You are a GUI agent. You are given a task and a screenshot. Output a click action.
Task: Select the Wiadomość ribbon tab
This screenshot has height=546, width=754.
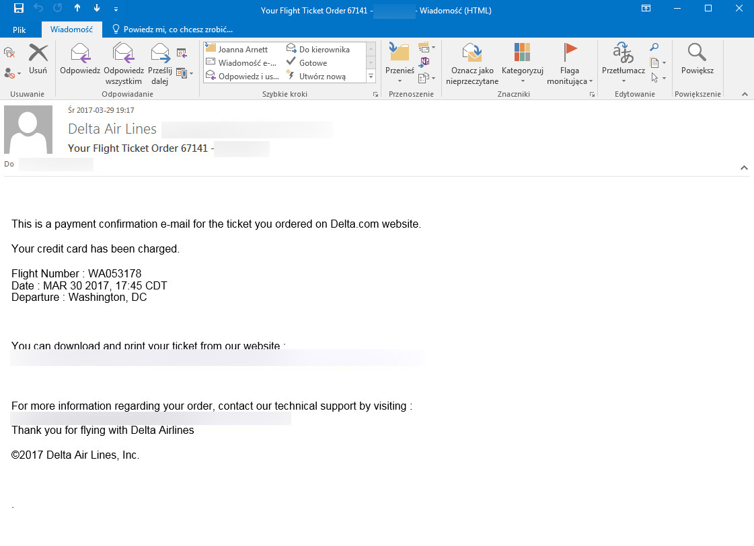(x=71, y=30)
